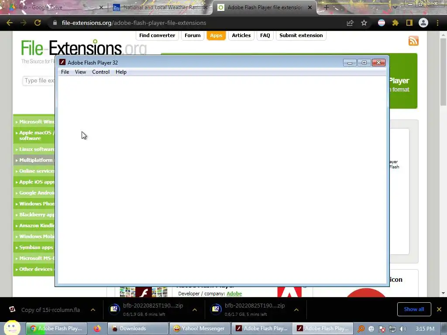Open the Online services category

coord(34,171)
